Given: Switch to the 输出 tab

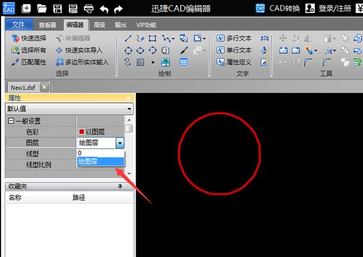Looking at the screenshot, I should coord(121,25).
